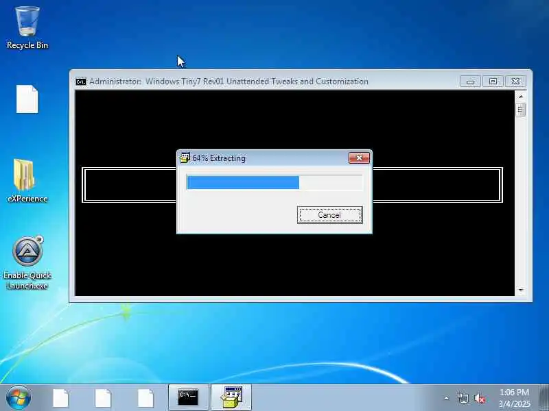The image size is (549, 411).
Task: Open the eXPerience folder icon
Action: (27, 181)
